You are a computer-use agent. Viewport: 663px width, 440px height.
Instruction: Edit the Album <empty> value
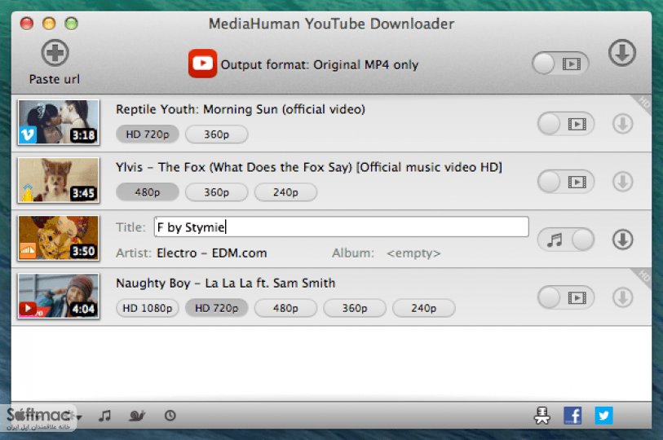413,253
